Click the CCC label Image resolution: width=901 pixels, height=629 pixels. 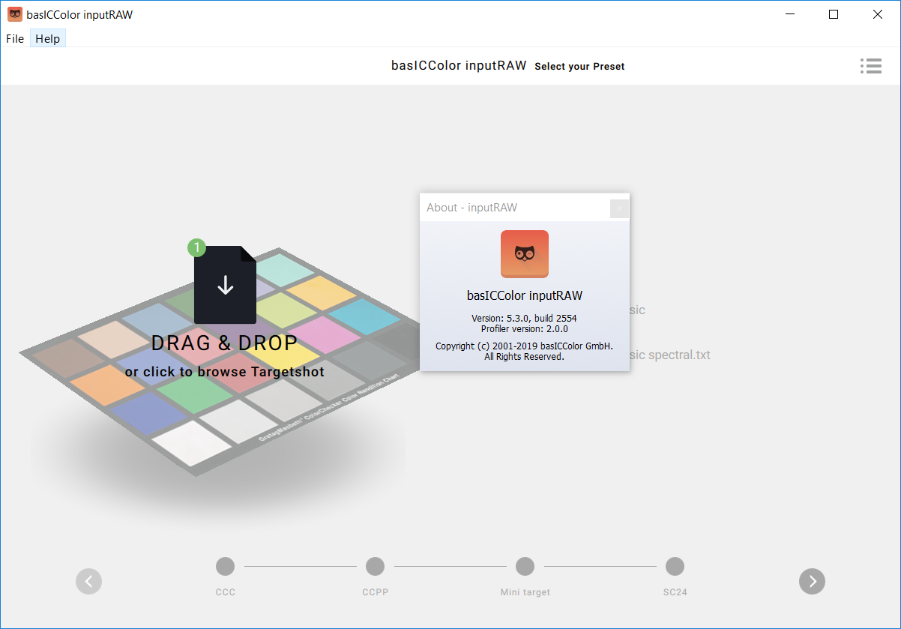225,592
